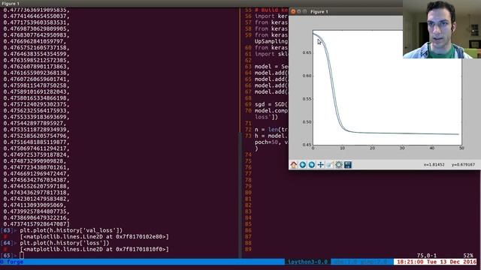Click the Figure 1 top title bar text
This screenshot has width=481, height=270.
tap(11, 3)
